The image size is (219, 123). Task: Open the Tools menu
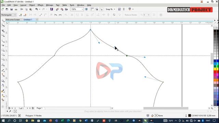[x=72, y=5]
